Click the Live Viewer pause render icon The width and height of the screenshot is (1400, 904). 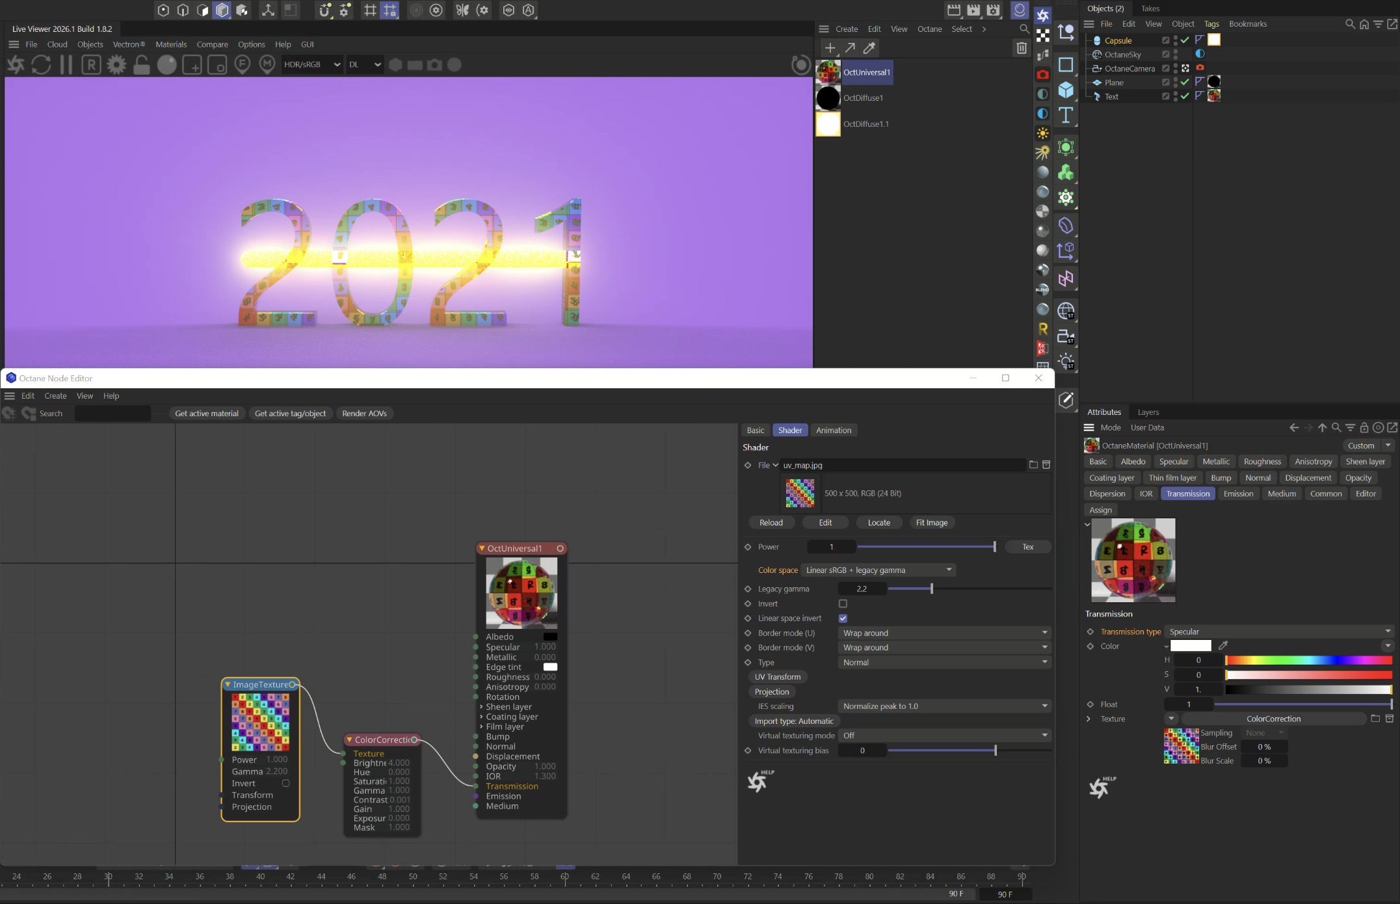click(x=66, y=65)
